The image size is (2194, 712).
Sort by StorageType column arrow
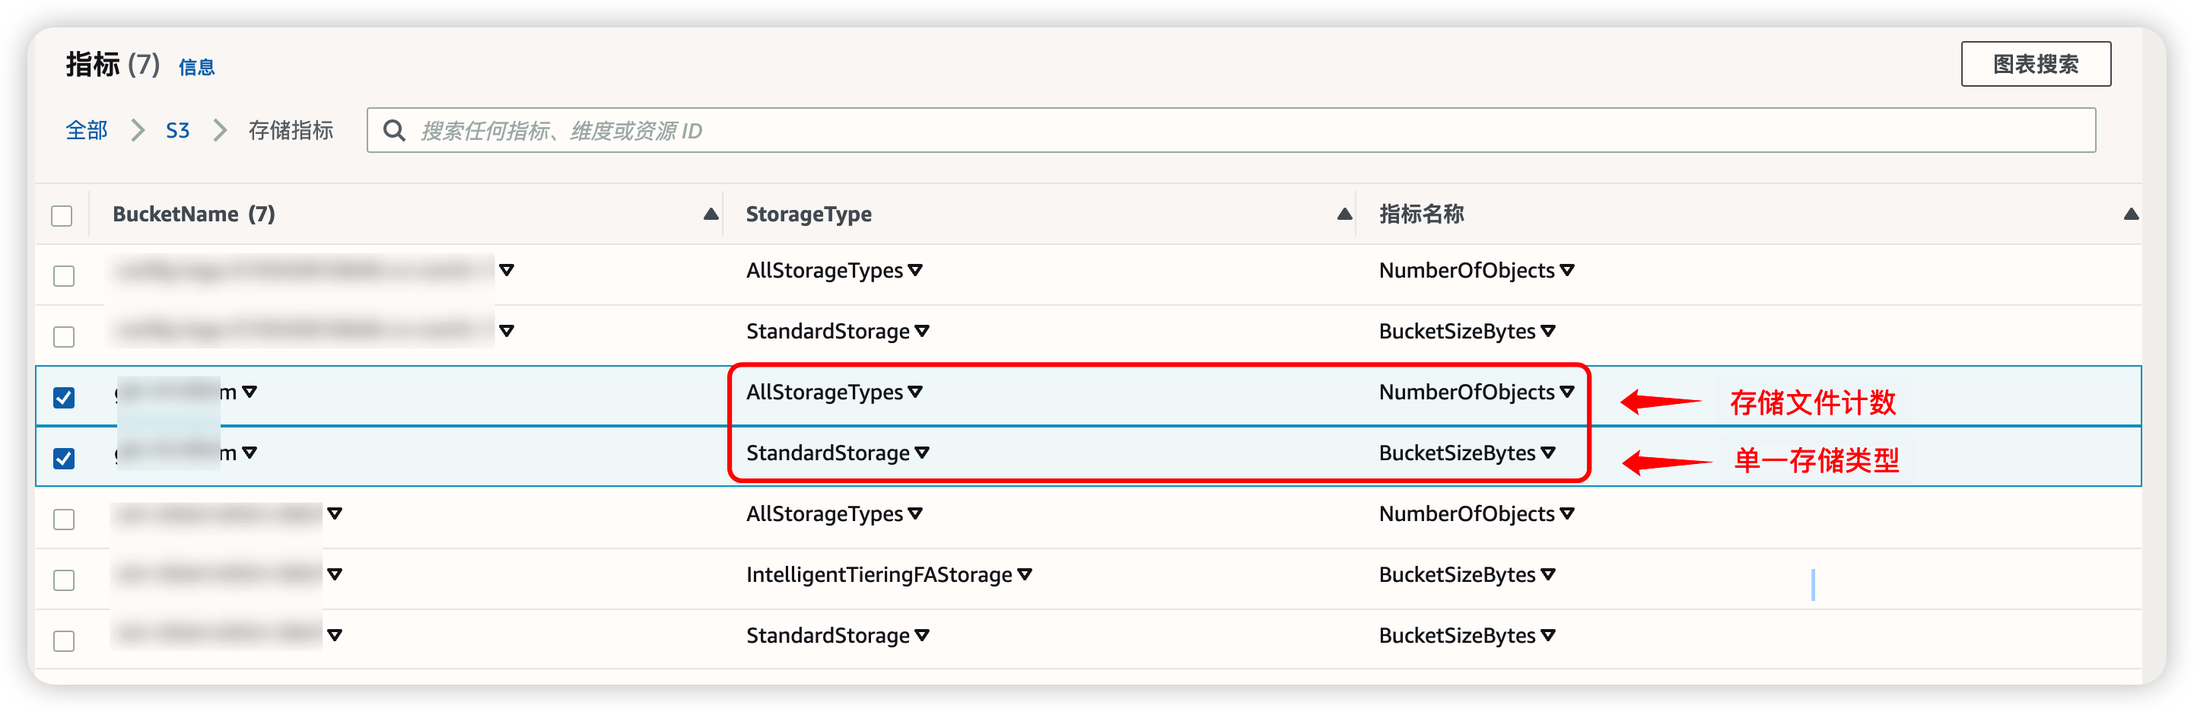tap(1344, 214)
